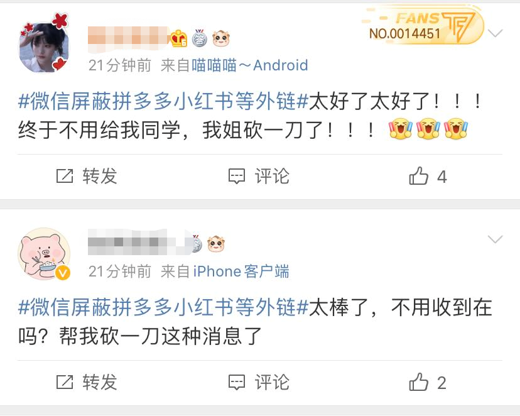Open hashtag #微信屏蔽拼多多小红书等外链# in first post
520x416 pixels.
click(x=163, y=101)
